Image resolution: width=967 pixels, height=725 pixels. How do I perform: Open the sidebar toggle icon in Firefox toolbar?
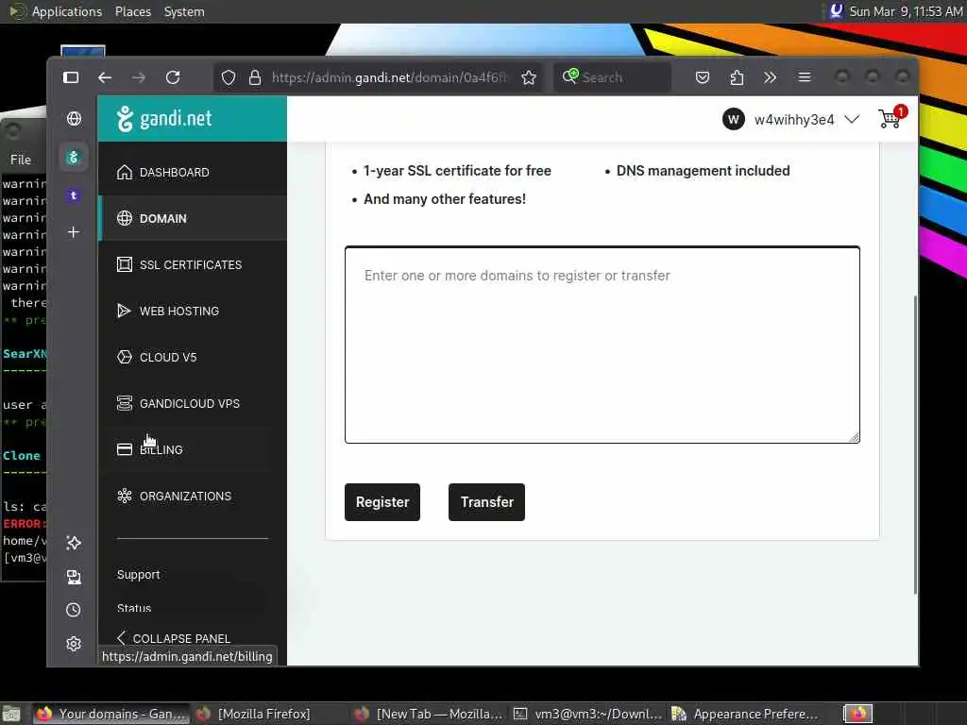pyautogui.click(x=71, y=77)
